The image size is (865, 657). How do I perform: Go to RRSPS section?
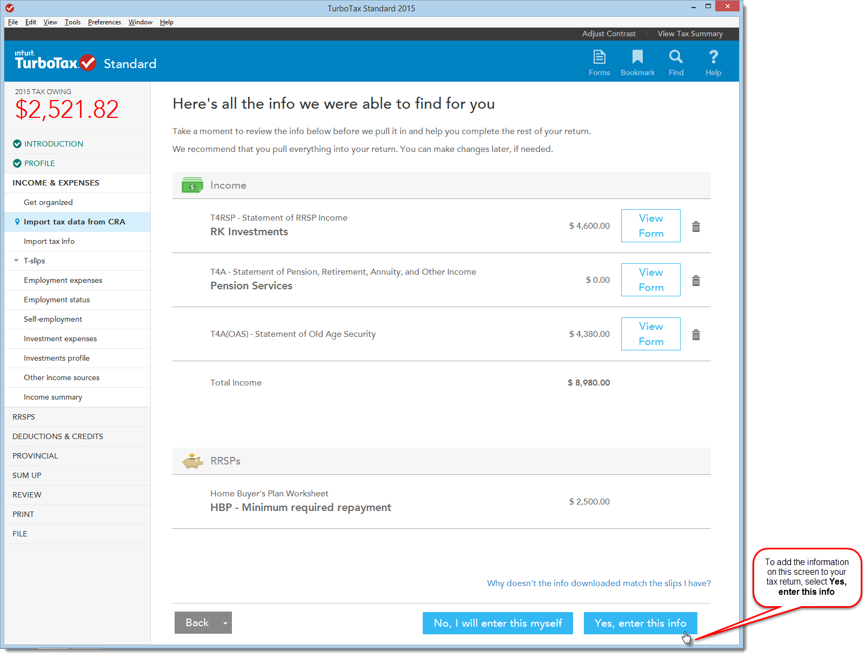click(77, 417)
